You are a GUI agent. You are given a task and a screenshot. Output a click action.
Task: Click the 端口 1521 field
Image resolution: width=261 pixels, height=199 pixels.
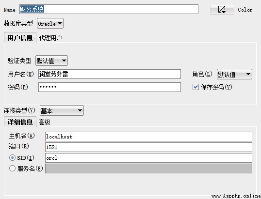point(148,147)
